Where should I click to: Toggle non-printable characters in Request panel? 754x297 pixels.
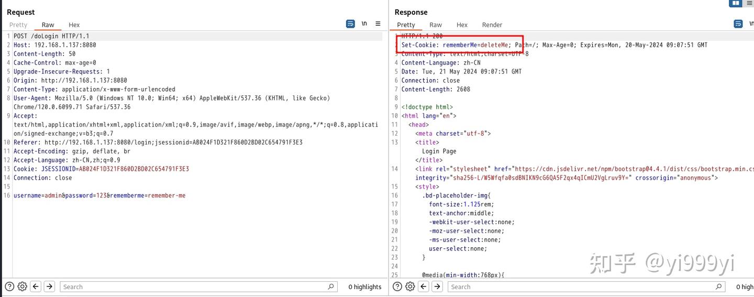pos(364,24)
